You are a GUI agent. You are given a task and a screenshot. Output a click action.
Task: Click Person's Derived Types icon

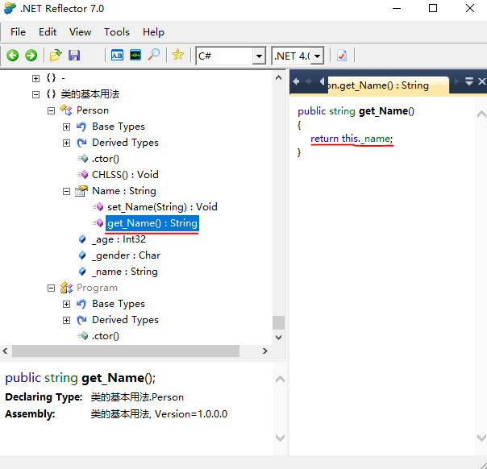point(81,143)
